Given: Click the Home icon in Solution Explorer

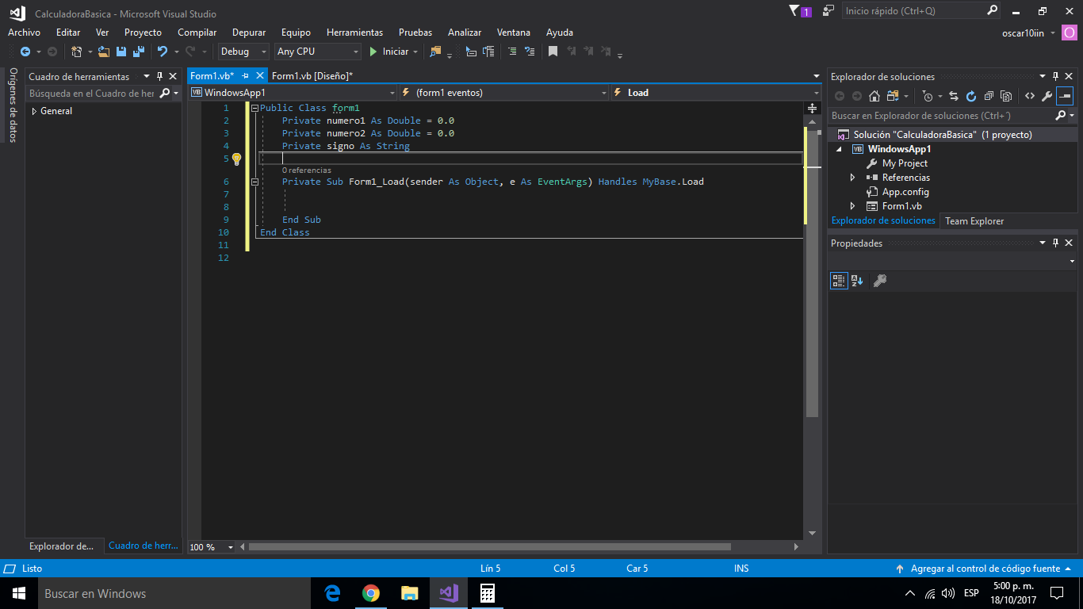Looking at the screenshot, I should [874, 96].
